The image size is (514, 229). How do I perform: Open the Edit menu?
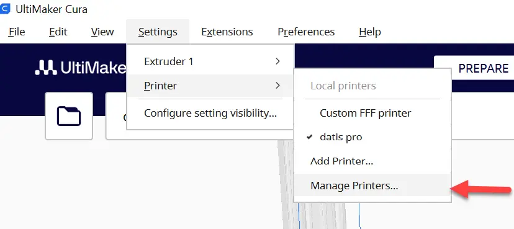pyautogui.click(x=58, y=32)
